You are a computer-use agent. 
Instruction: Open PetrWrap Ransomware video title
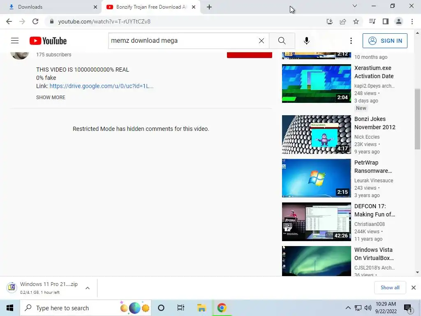coord(373,167)
